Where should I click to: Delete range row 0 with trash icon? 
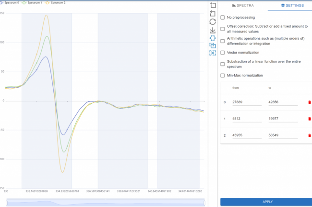[309, 102]
